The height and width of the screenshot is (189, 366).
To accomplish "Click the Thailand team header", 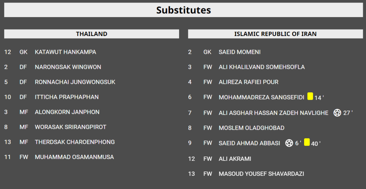I will click(91, 34).
